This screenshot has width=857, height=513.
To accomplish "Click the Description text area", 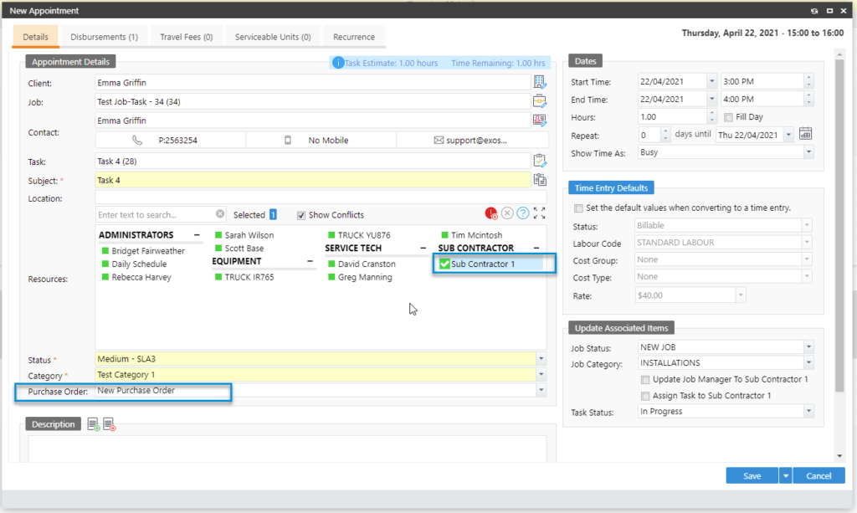I will click(288, 449).
